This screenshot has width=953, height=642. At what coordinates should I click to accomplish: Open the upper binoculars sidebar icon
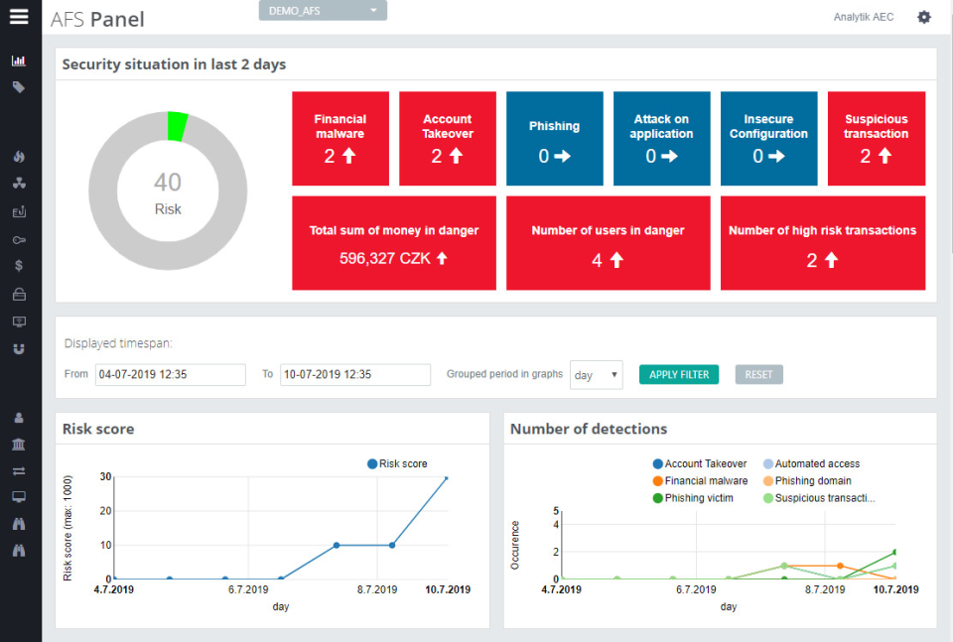19,524
